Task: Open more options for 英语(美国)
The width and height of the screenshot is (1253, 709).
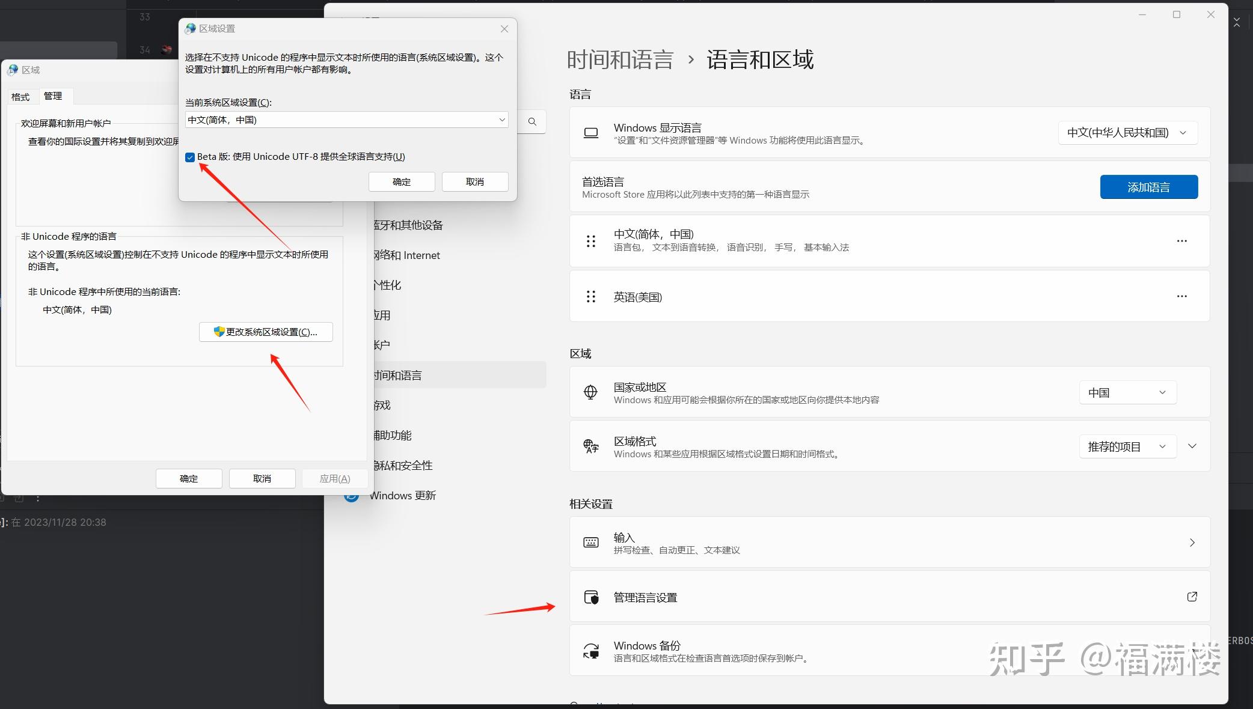Action: [x=1182, y=296]
